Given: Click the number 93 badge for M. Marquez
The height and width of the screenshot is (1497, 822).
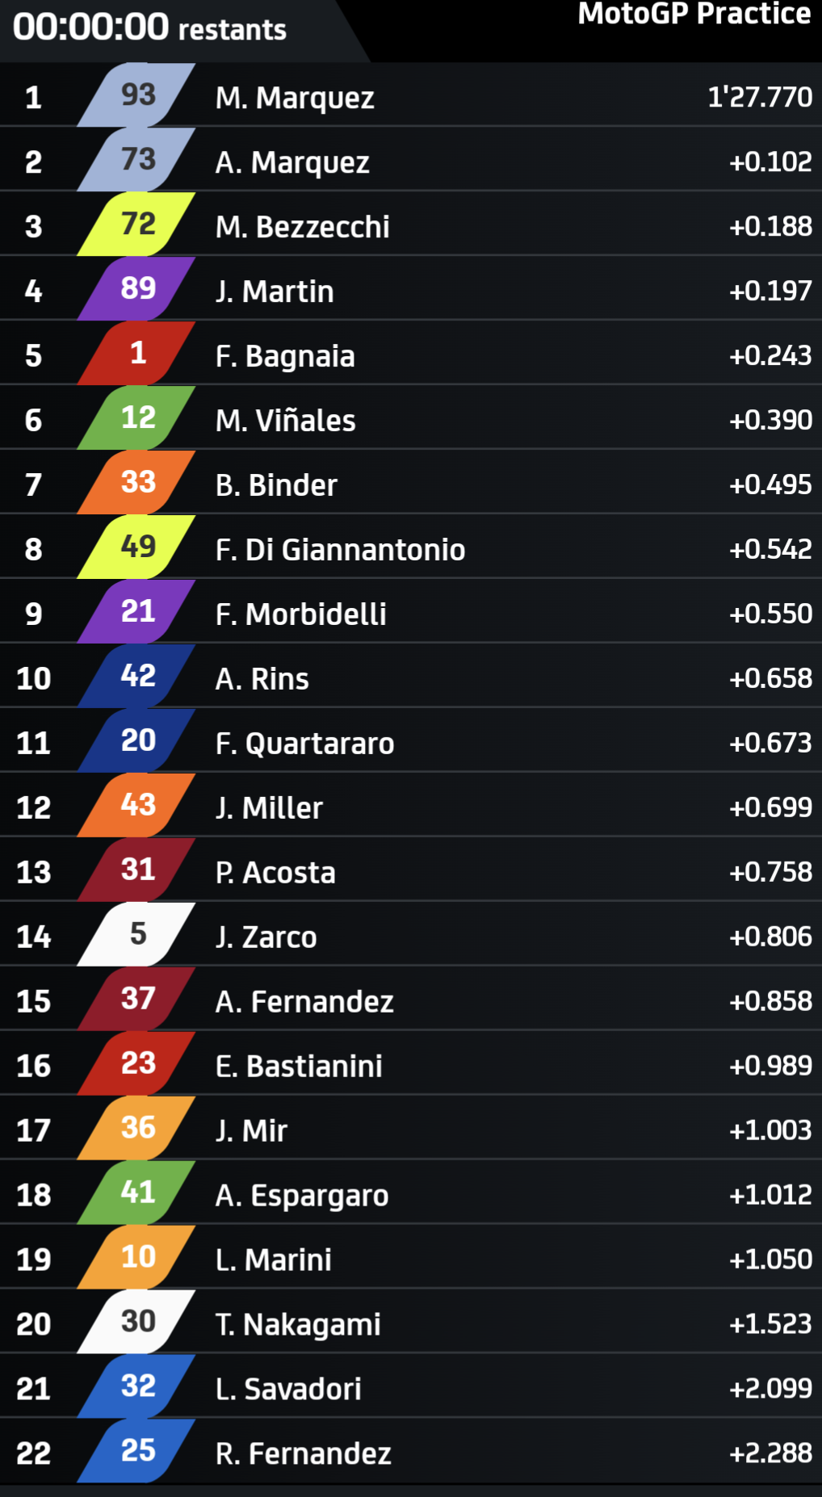Looking at the screenshot, I should click(x=136, y=95).
